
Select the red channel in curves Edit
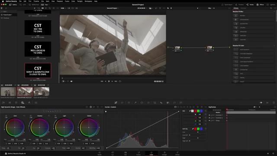tap(195, 111)
